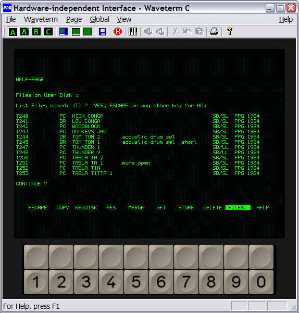
Task: Push the number 6 key
Action: (x=161, y=282)
